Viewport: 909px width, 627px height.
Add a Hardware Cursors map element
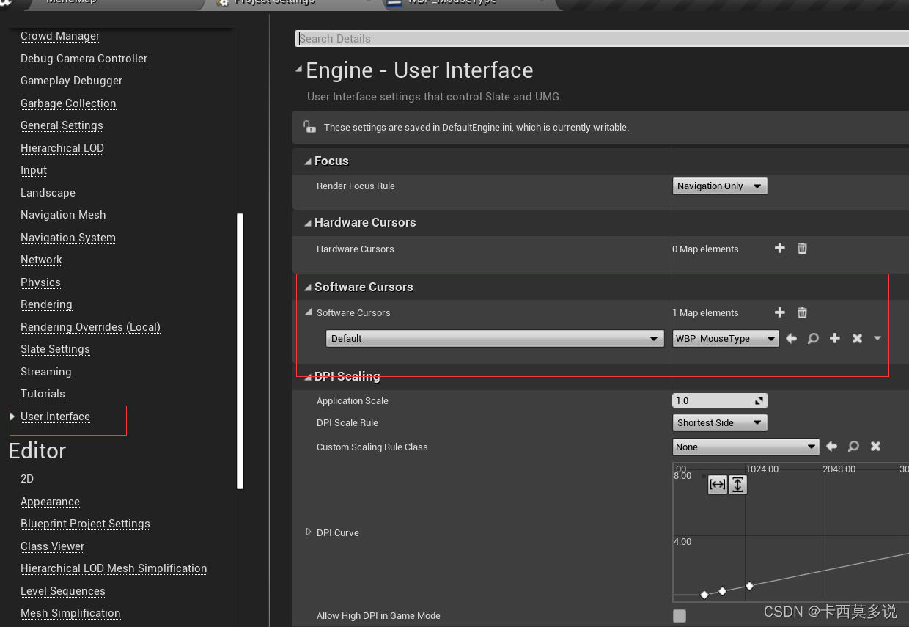point(779,249)
